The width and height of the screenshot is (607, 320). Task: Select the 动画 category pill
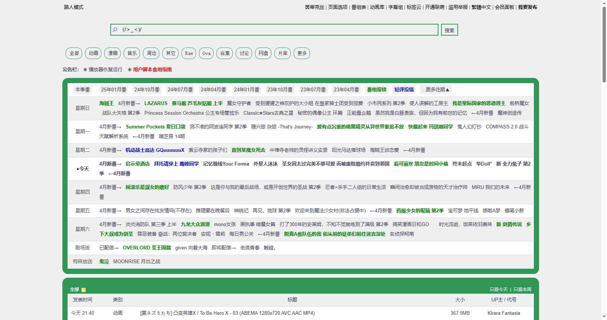pyautogui.click(x=94, y=53)
